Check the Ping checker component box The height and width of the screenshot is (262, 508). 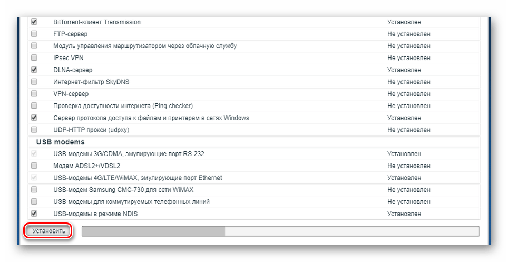click(x=34, y=105)
